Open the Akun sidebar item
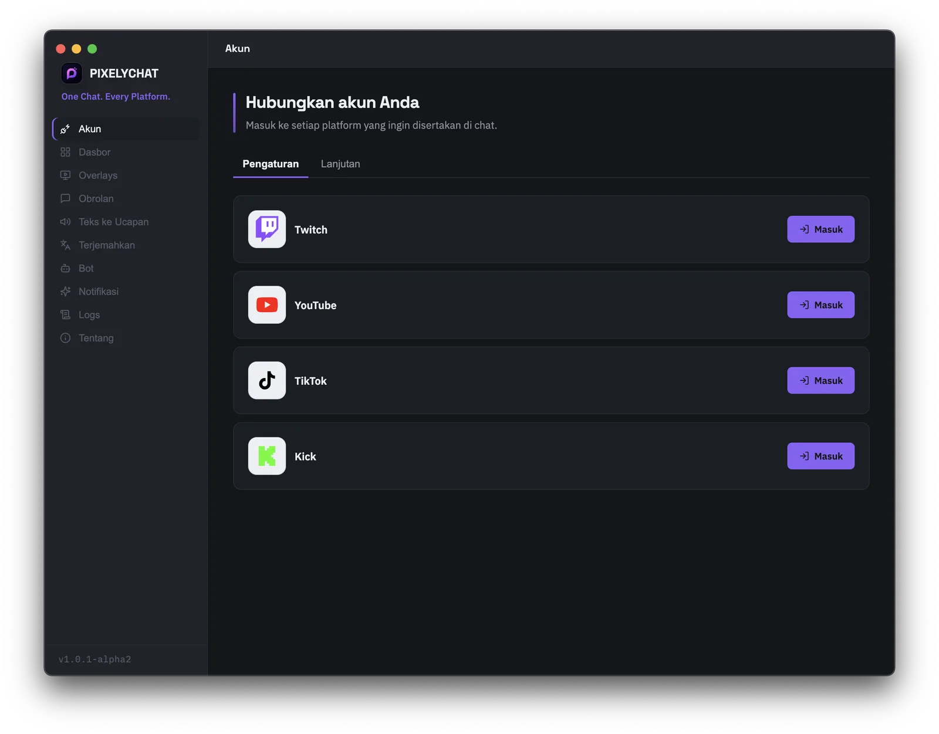Screen dimensions: 939x734 [x=126, y=129]
